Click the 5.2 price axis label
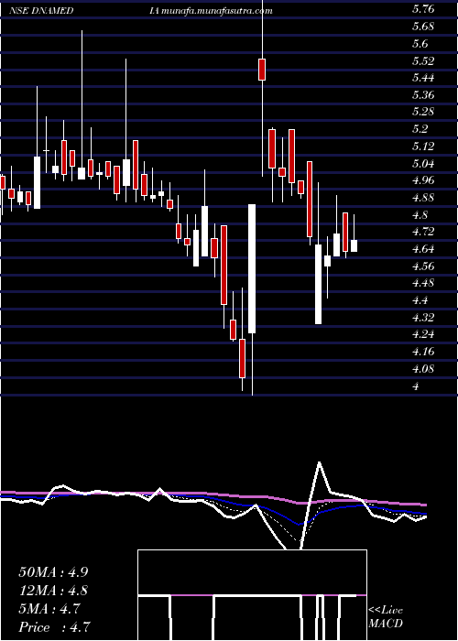The image size is (458, 641). [x=420, y=129]
